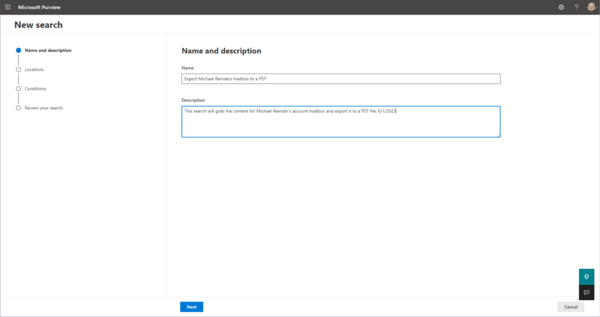Click the Microsoft Purview title link

click(x=39, y=7)
